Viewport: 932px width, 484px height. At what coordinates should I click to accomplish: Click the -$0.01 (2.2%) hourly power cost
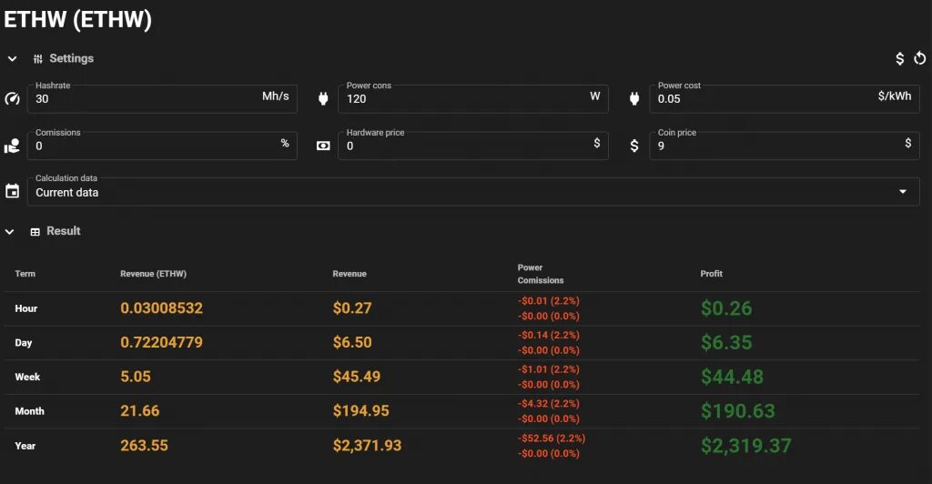[549, 301]
